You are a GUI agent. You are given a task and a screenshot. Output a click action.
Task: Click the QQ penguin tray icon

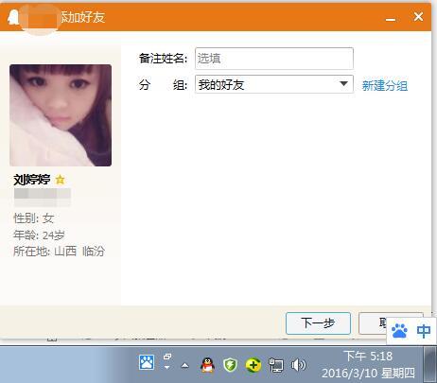207,365
